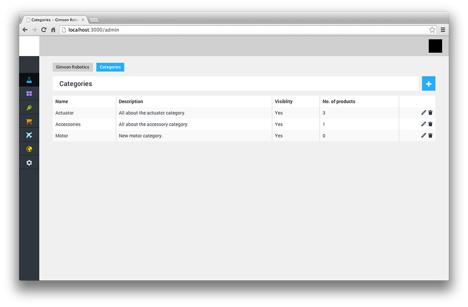
Task: Click the black user avatar square
Action: pyautogui.click(x=435, y=46)
